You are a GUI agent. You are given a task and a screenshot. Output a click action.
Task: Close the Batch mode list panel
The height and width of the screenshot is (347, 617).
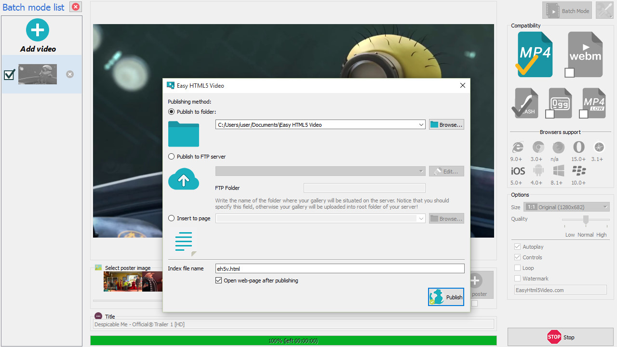coord(76,7)
